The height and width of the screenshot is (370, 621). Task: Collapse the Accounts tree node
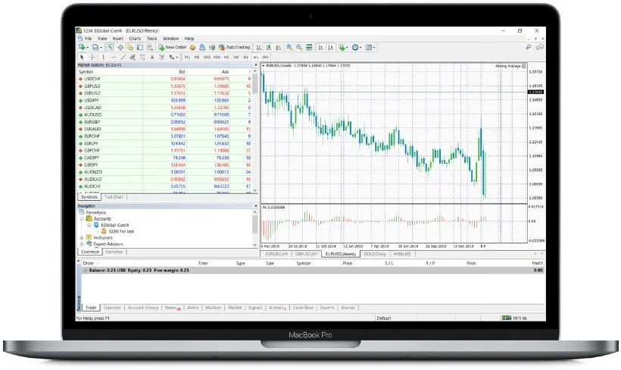[x=82, y=219]
